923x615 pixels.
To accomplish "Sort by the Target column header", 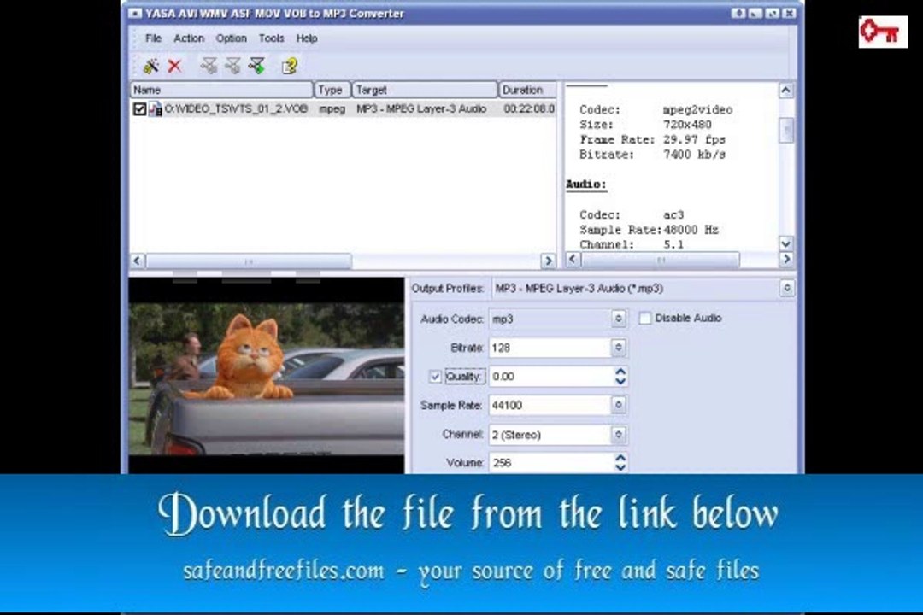I will 425,90.
